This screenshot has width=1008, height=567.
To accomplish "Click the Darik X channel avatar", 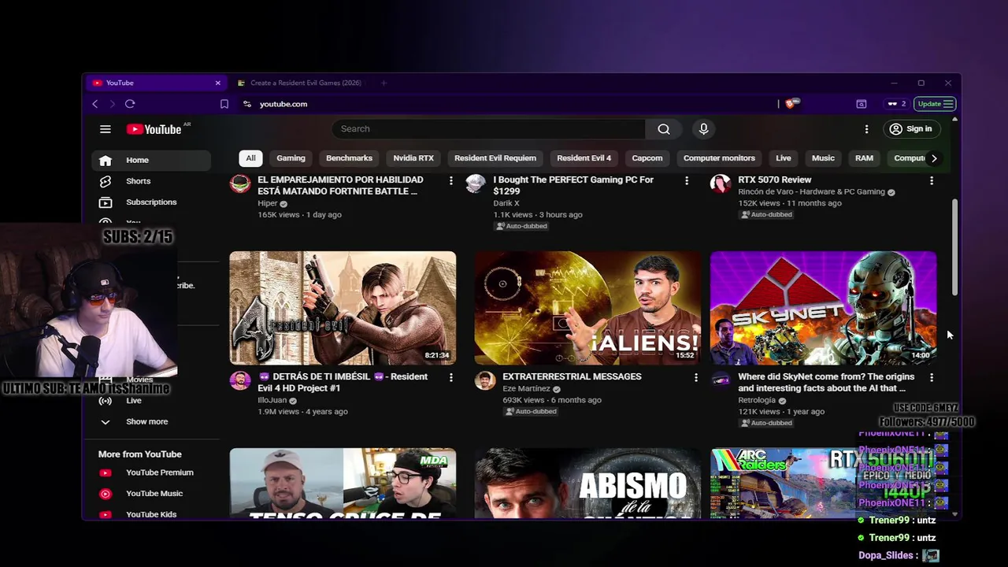I will coord(476,184).
